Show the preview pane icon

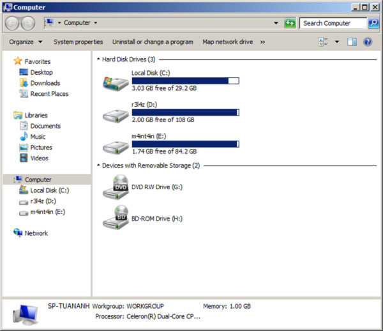coord(352,42)
